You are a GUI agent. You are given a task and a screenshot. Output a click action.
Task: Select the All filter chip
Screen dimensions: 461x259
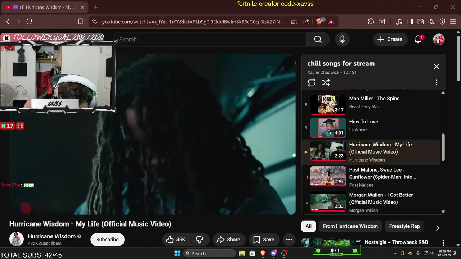coord(309,226)
